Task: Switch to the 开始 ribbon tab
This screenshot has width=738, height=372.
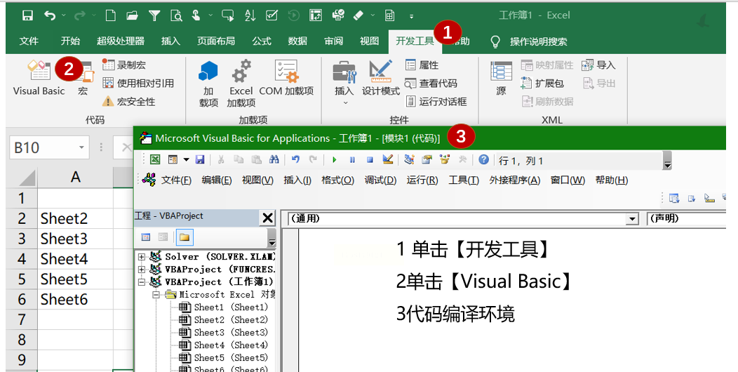Action: point(70,41)
